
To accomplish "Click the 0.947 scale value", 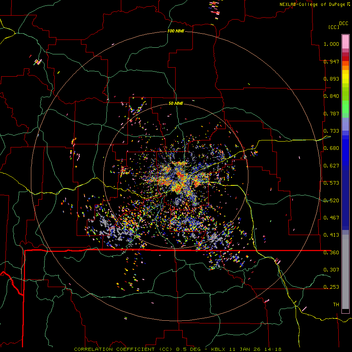I will click(x=331, y=61).
